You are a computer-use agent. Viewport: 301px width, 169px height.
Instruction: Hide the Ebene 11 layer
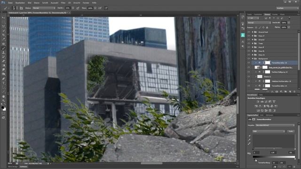[x=249, y=77]
